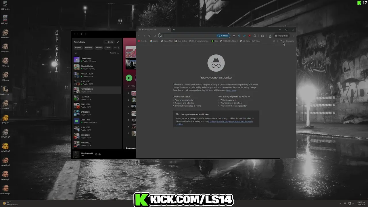Search in Your Library icon
Screen dimensions: 368x207
pos(76,53)
